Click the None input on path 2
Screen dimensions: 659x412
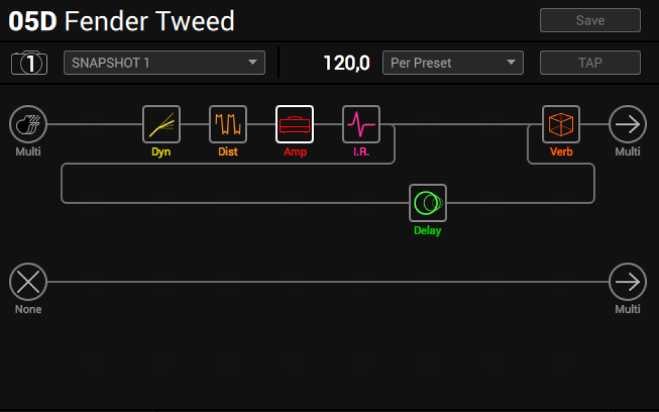coord(28,282)
